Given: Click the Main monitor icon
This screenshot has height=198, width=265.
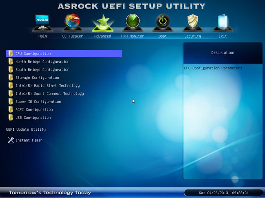Looking at the screenshot, I should (x=42, y=23).
